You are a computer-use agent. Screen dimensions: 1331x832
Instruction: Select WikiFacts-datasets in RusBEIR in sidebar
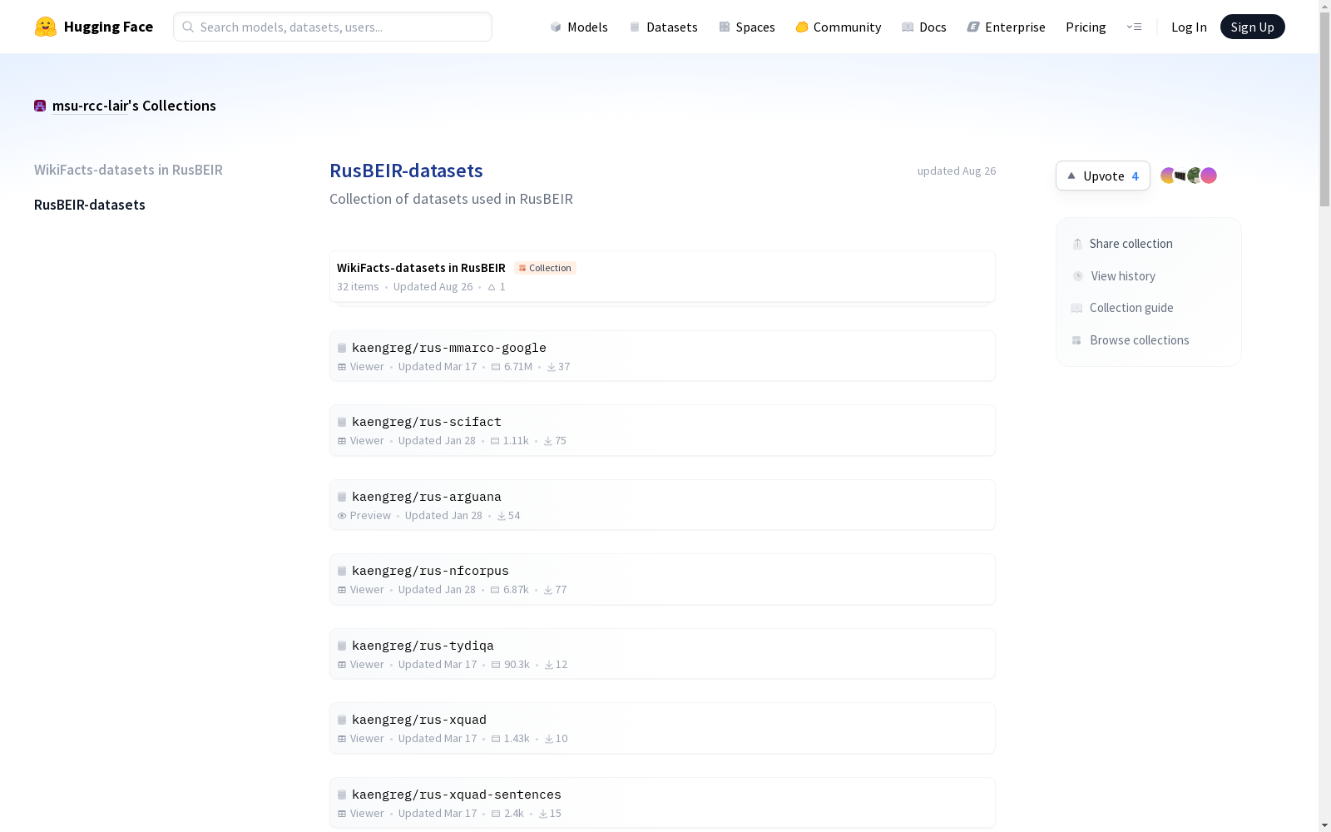(128, 170)
